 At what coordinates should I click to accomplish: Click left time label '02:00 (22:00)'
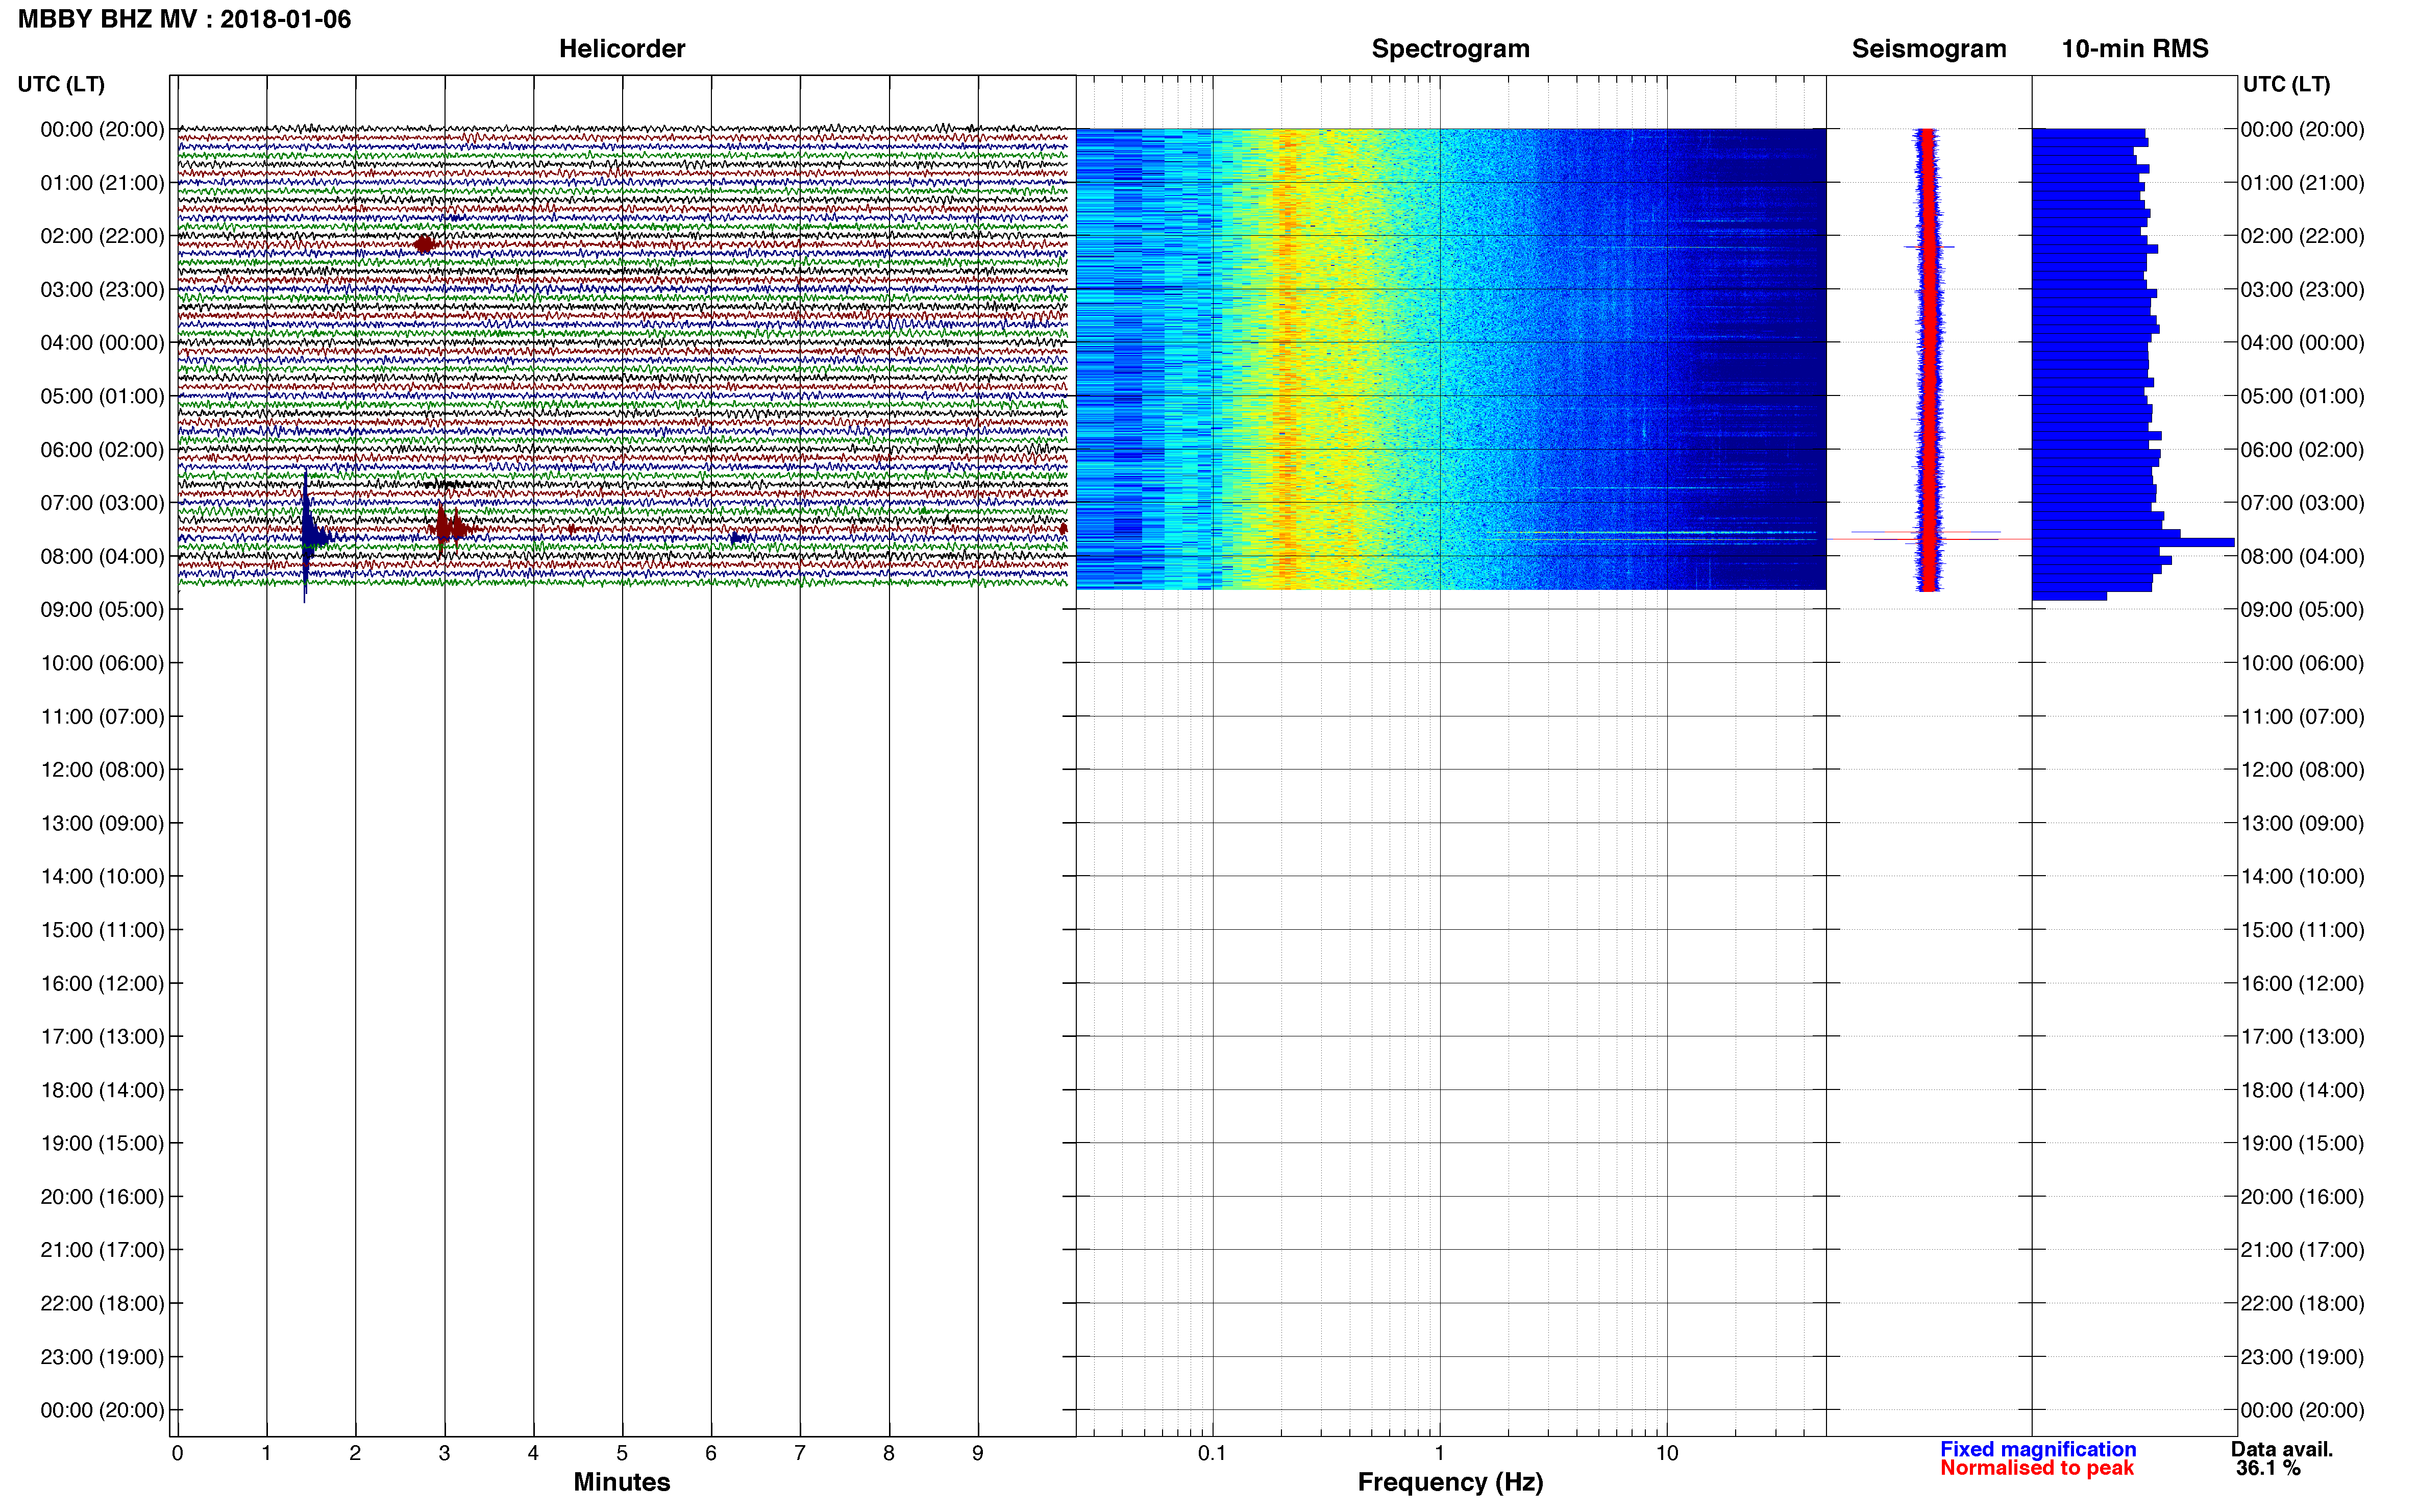click(x=102, y=236)
